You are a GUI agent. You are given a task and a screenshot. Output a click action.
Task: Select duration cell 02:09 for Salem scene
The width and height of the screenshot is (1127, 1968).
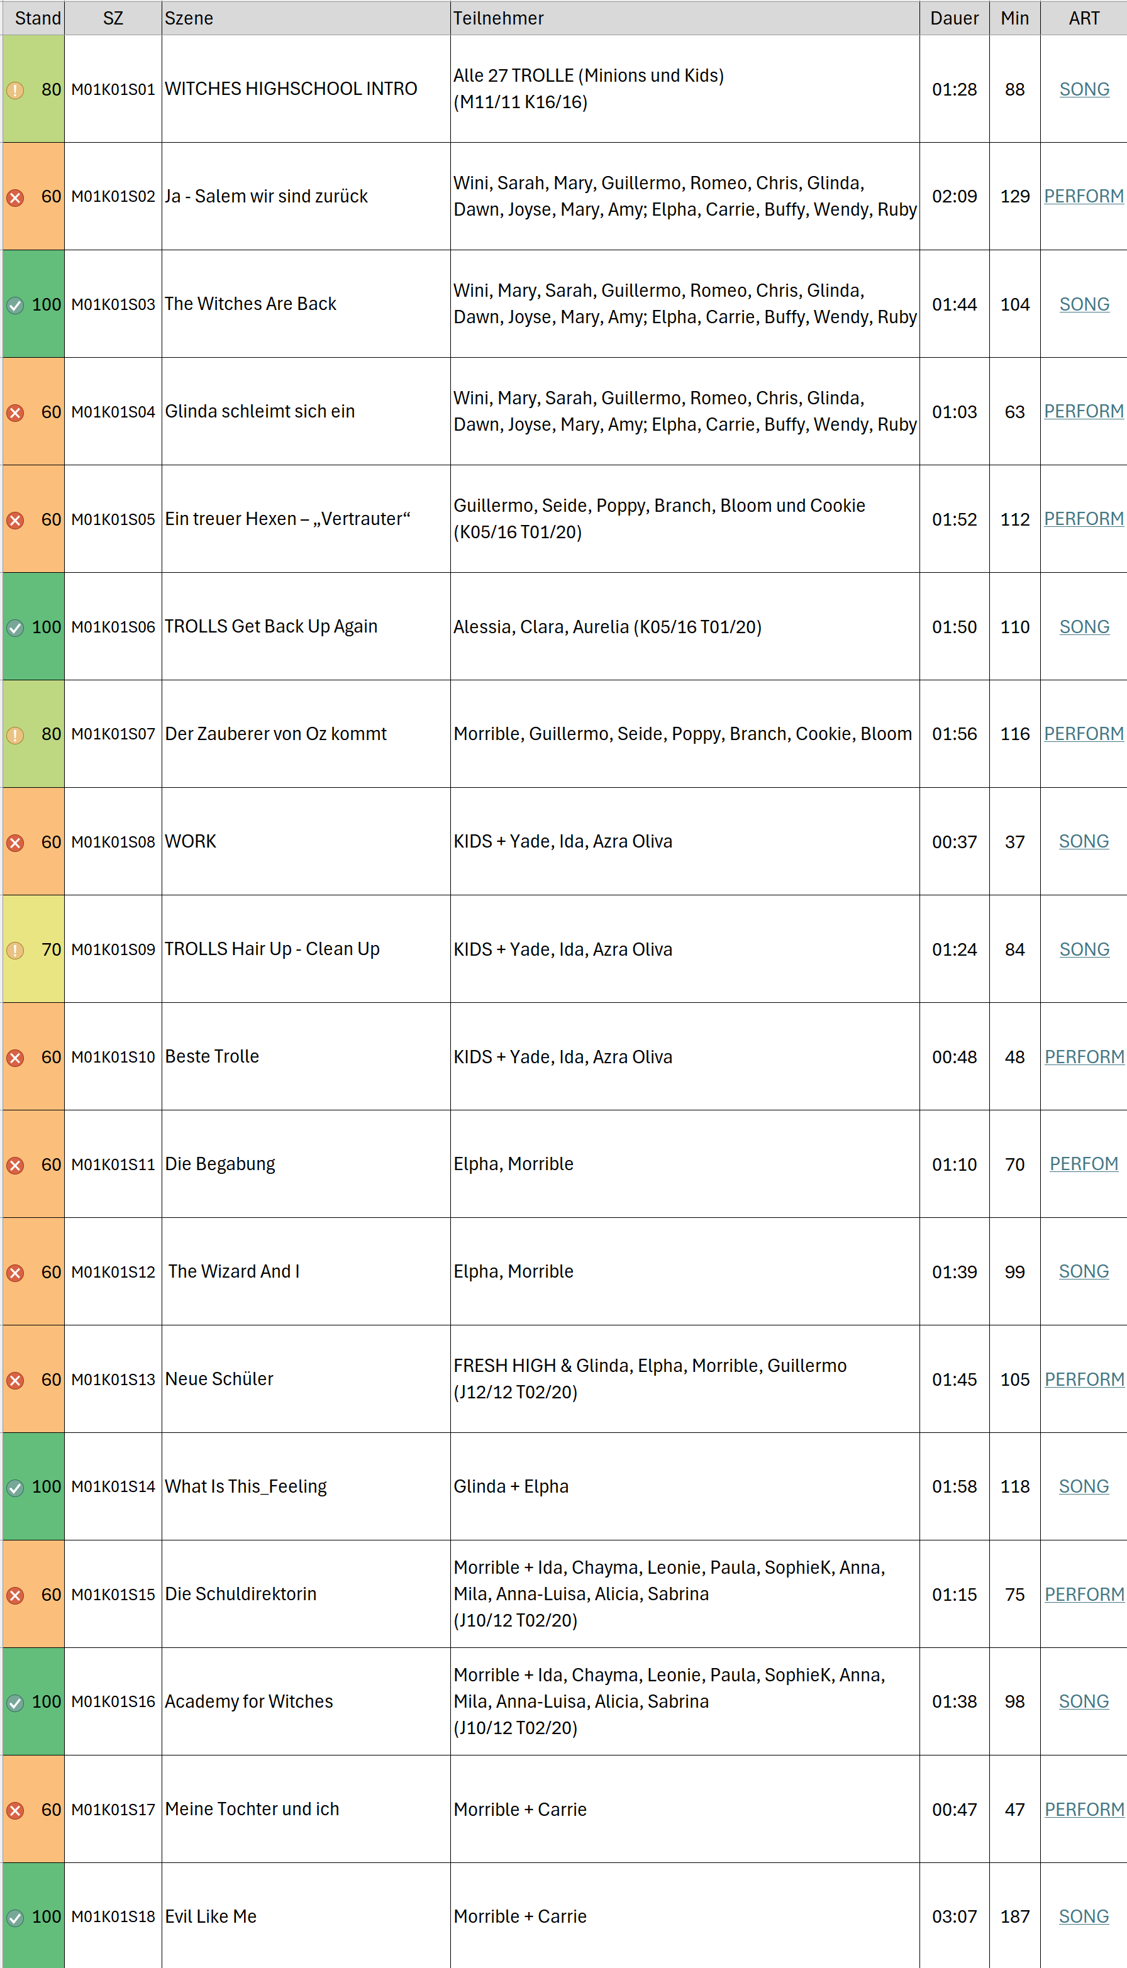pos(953,196)
